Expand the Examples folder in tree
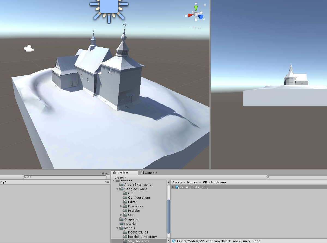The image size is (327, 243). pos(121,206)
